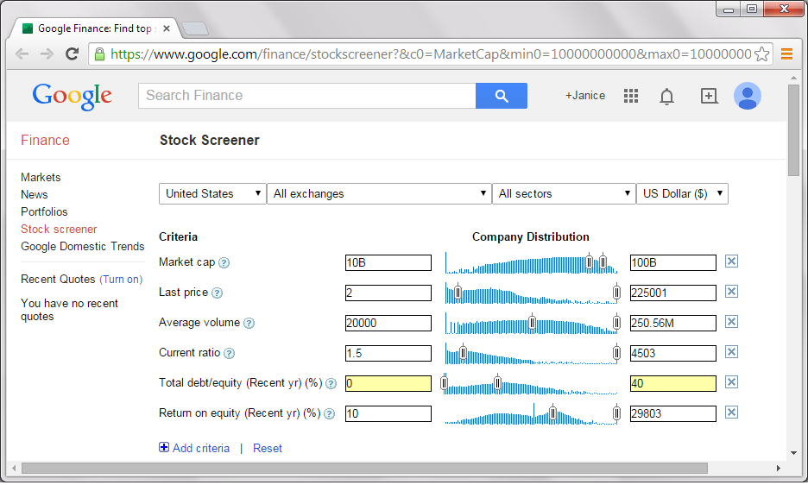Click the Current ratio minimum field 1.5
The image size is (808, 485).
tap(388, 354)
